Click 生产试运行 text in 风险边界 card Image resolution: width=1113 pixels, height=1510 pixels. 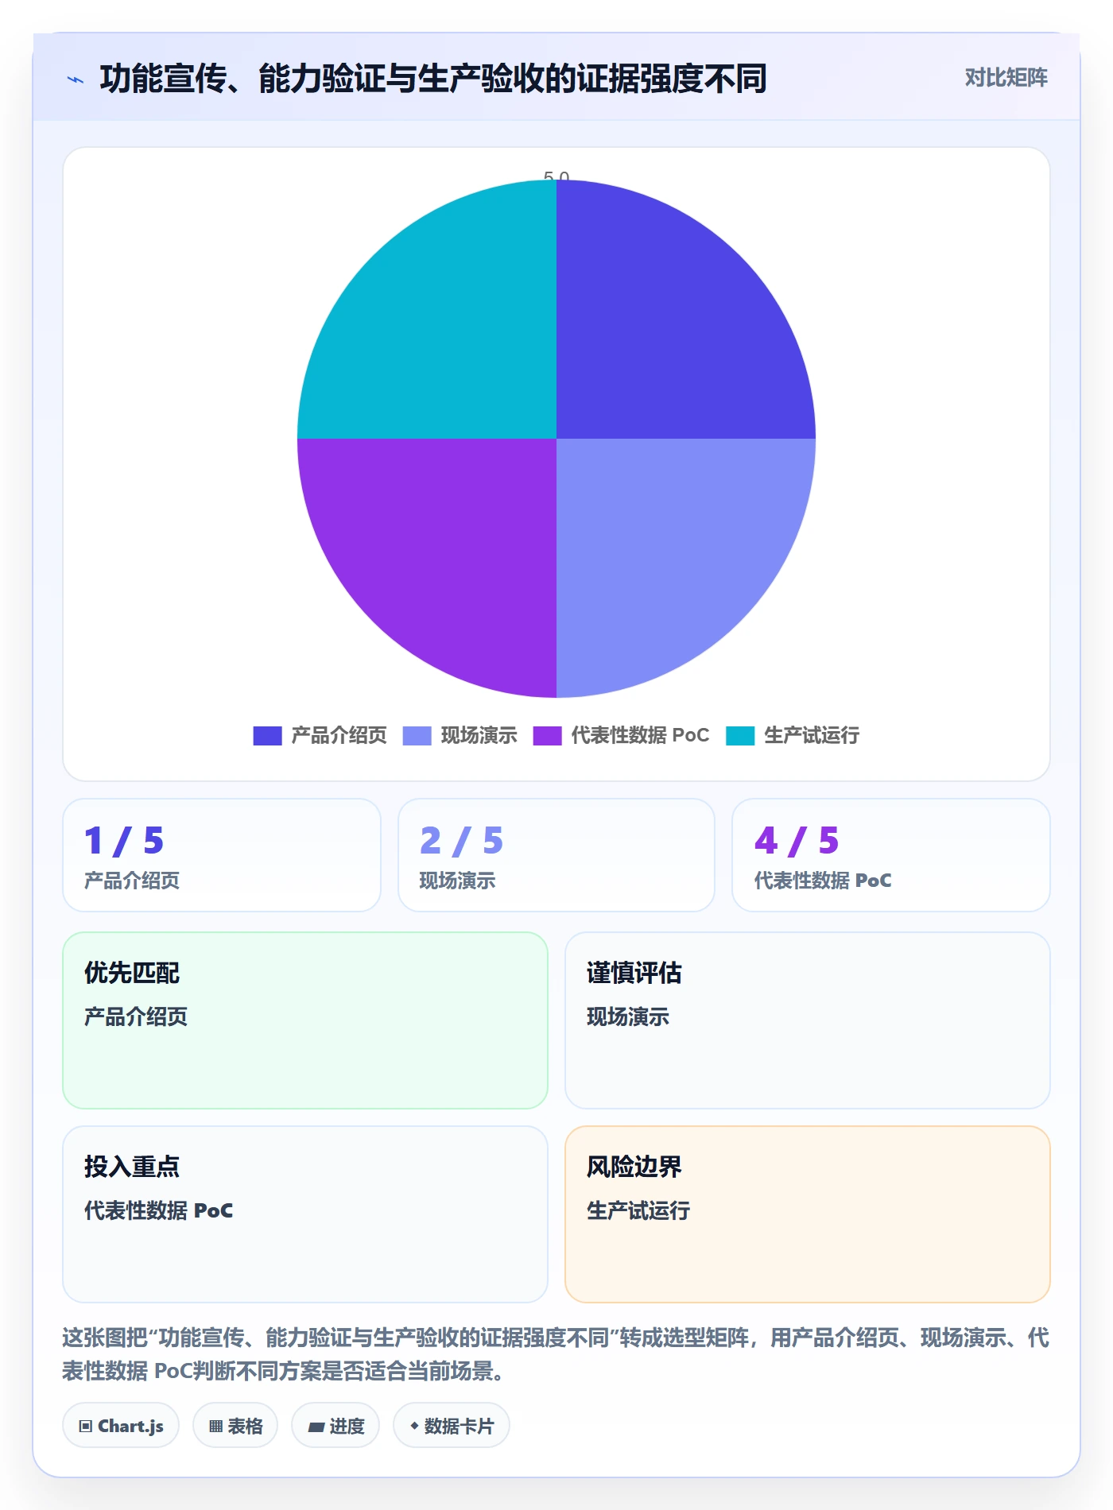[638, 1210]
